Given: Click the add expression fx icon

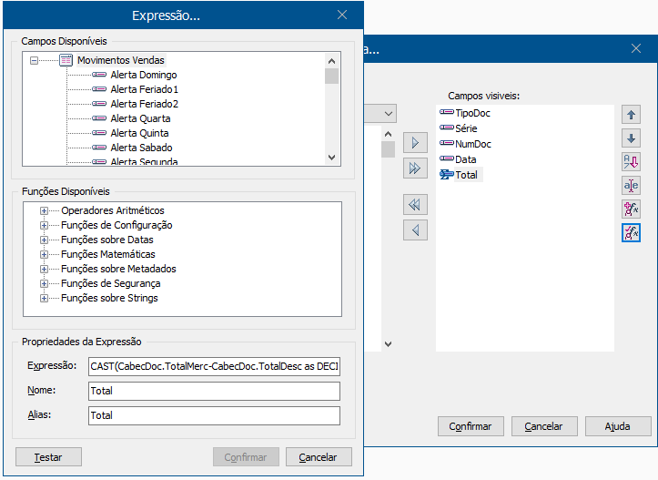Looking at the screenshot, I should 632,209.
